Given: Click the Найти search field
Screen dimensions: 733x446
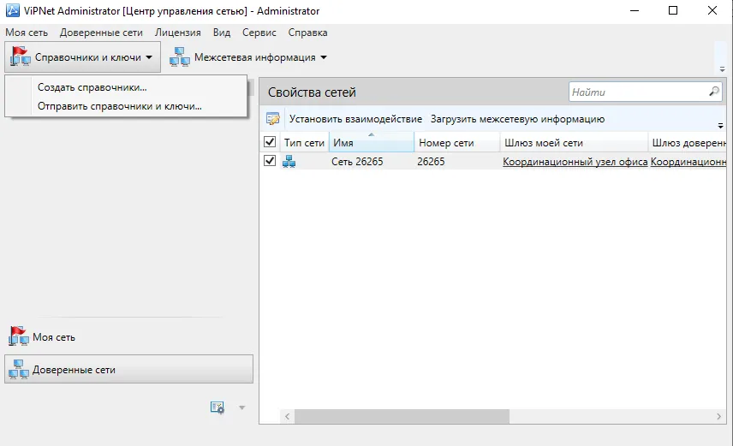Looking at the screenshot, I should [x=639, y=92].
